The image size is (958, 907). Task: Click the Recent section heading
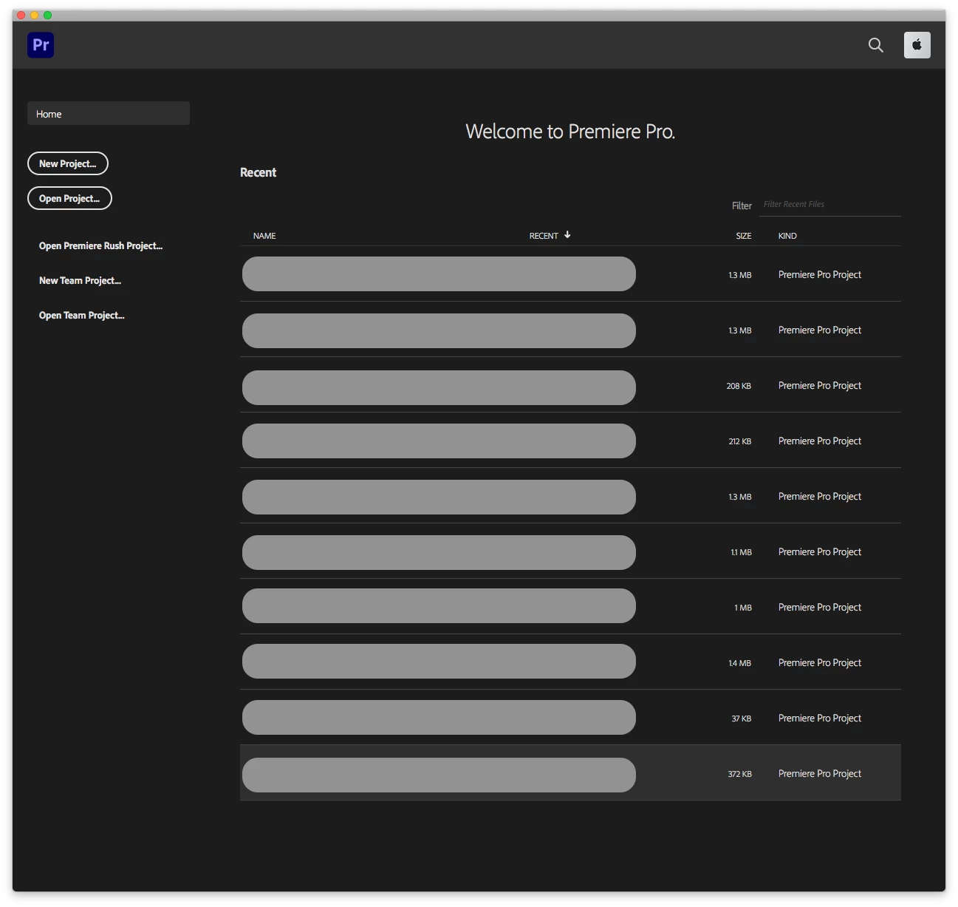click(258, 172)
